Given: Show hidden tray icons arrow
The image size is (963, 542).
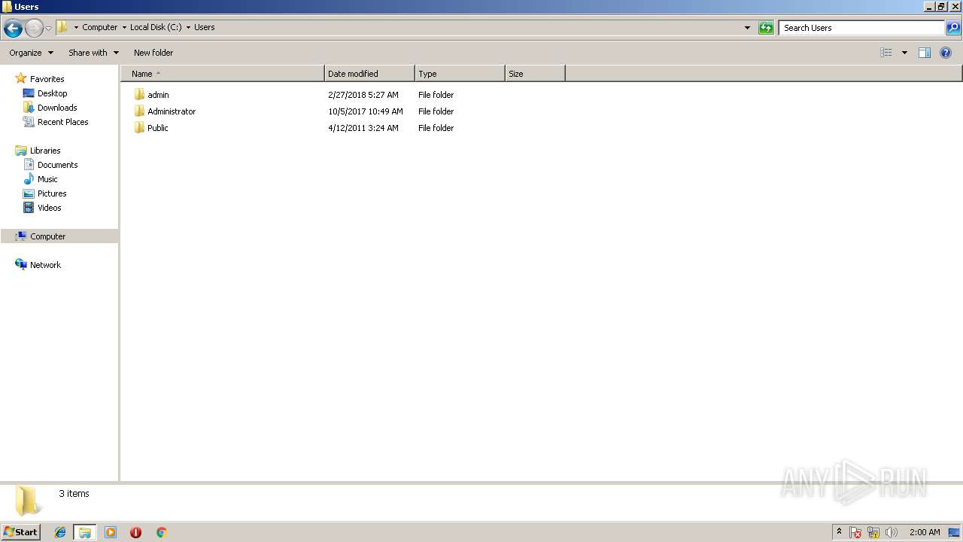Looking at the screenshot, I should coord(839,532).
